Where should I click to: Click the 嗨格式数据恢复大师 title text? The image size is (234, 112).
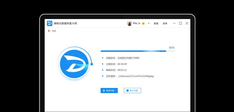click(65, 23)
